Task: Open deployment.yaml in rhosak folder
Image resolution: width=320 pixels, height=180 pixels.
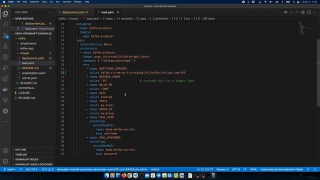Action: [33, 58]
